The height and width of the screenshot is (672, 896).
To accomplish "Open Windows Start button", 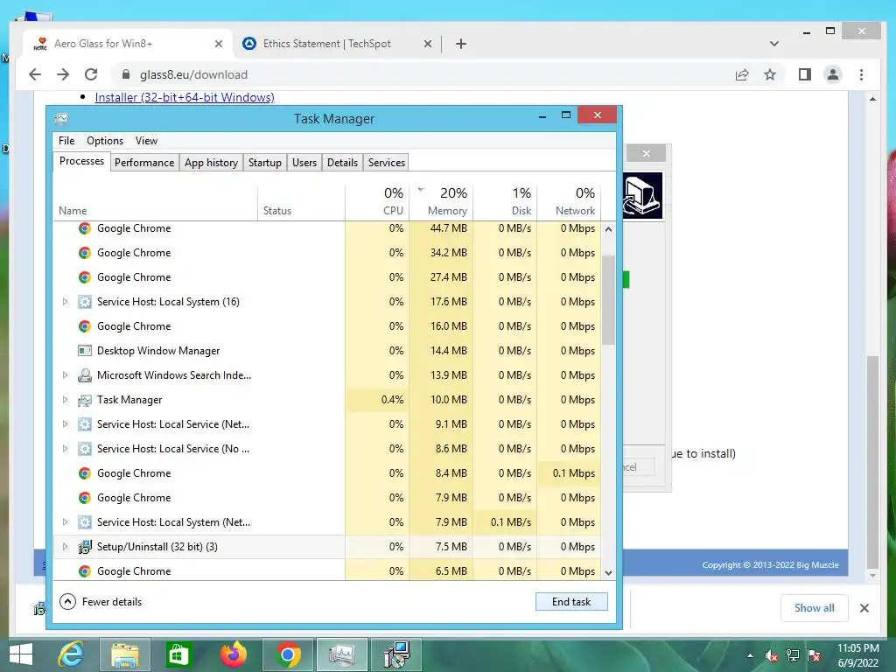I will 21,654.
